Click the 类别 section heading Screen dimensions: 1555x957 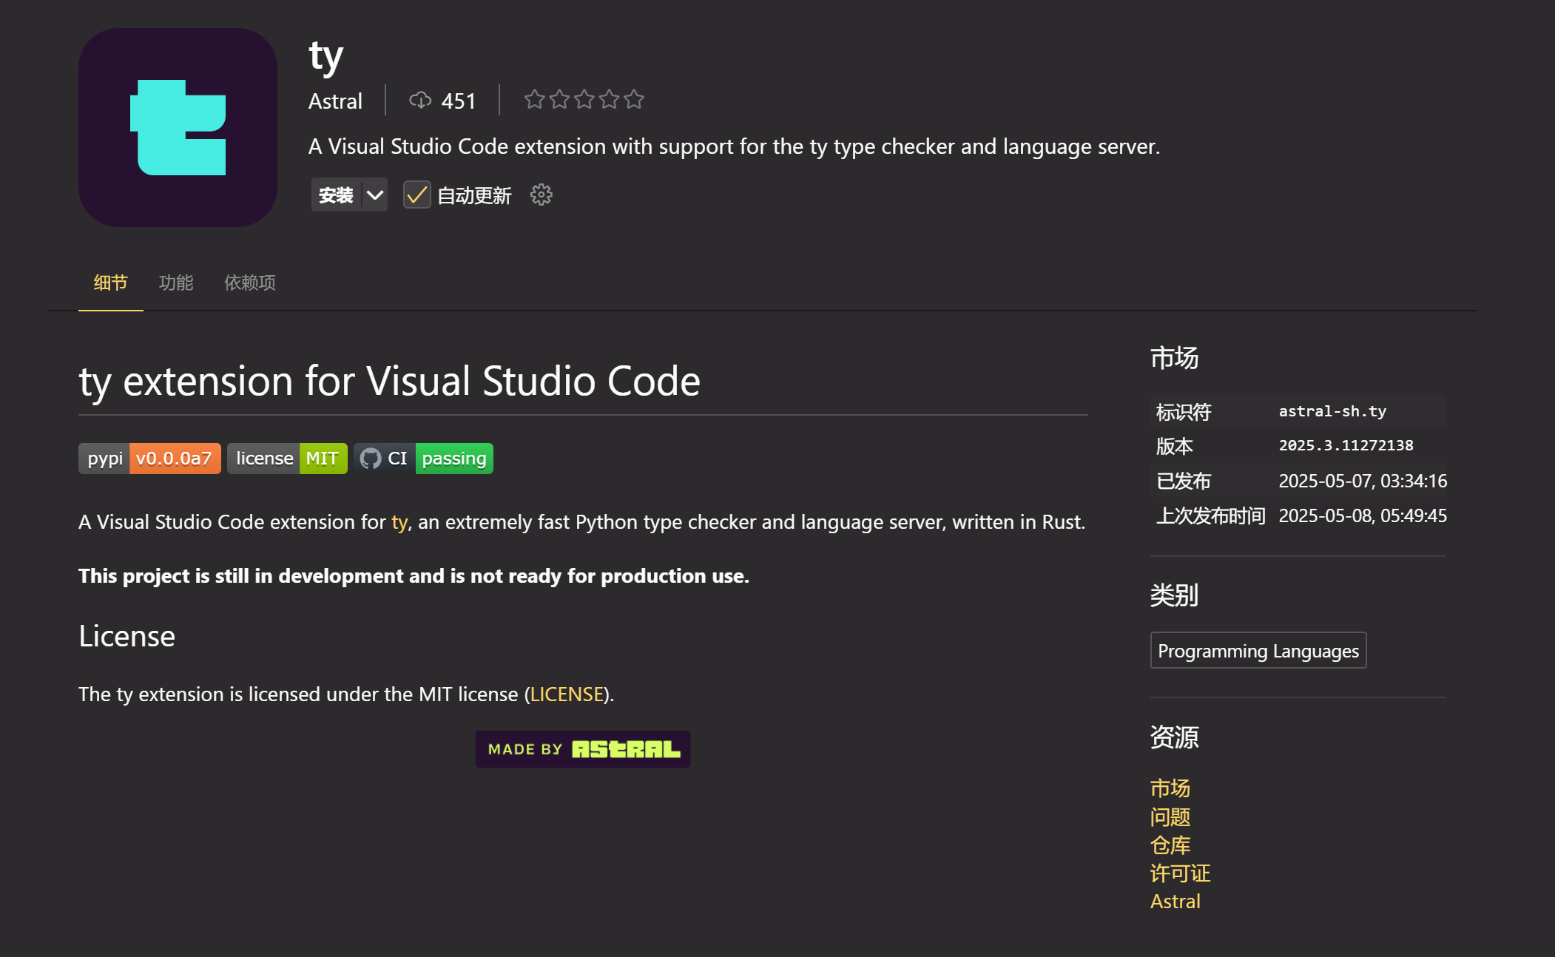point(1174,595)
